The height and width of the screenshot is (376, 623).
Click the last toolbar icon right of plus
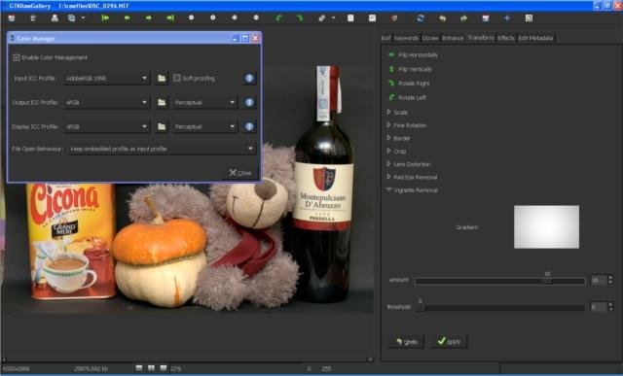529,18
